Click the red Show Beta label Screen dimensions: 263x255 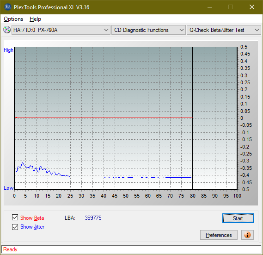tap(32, 218)
